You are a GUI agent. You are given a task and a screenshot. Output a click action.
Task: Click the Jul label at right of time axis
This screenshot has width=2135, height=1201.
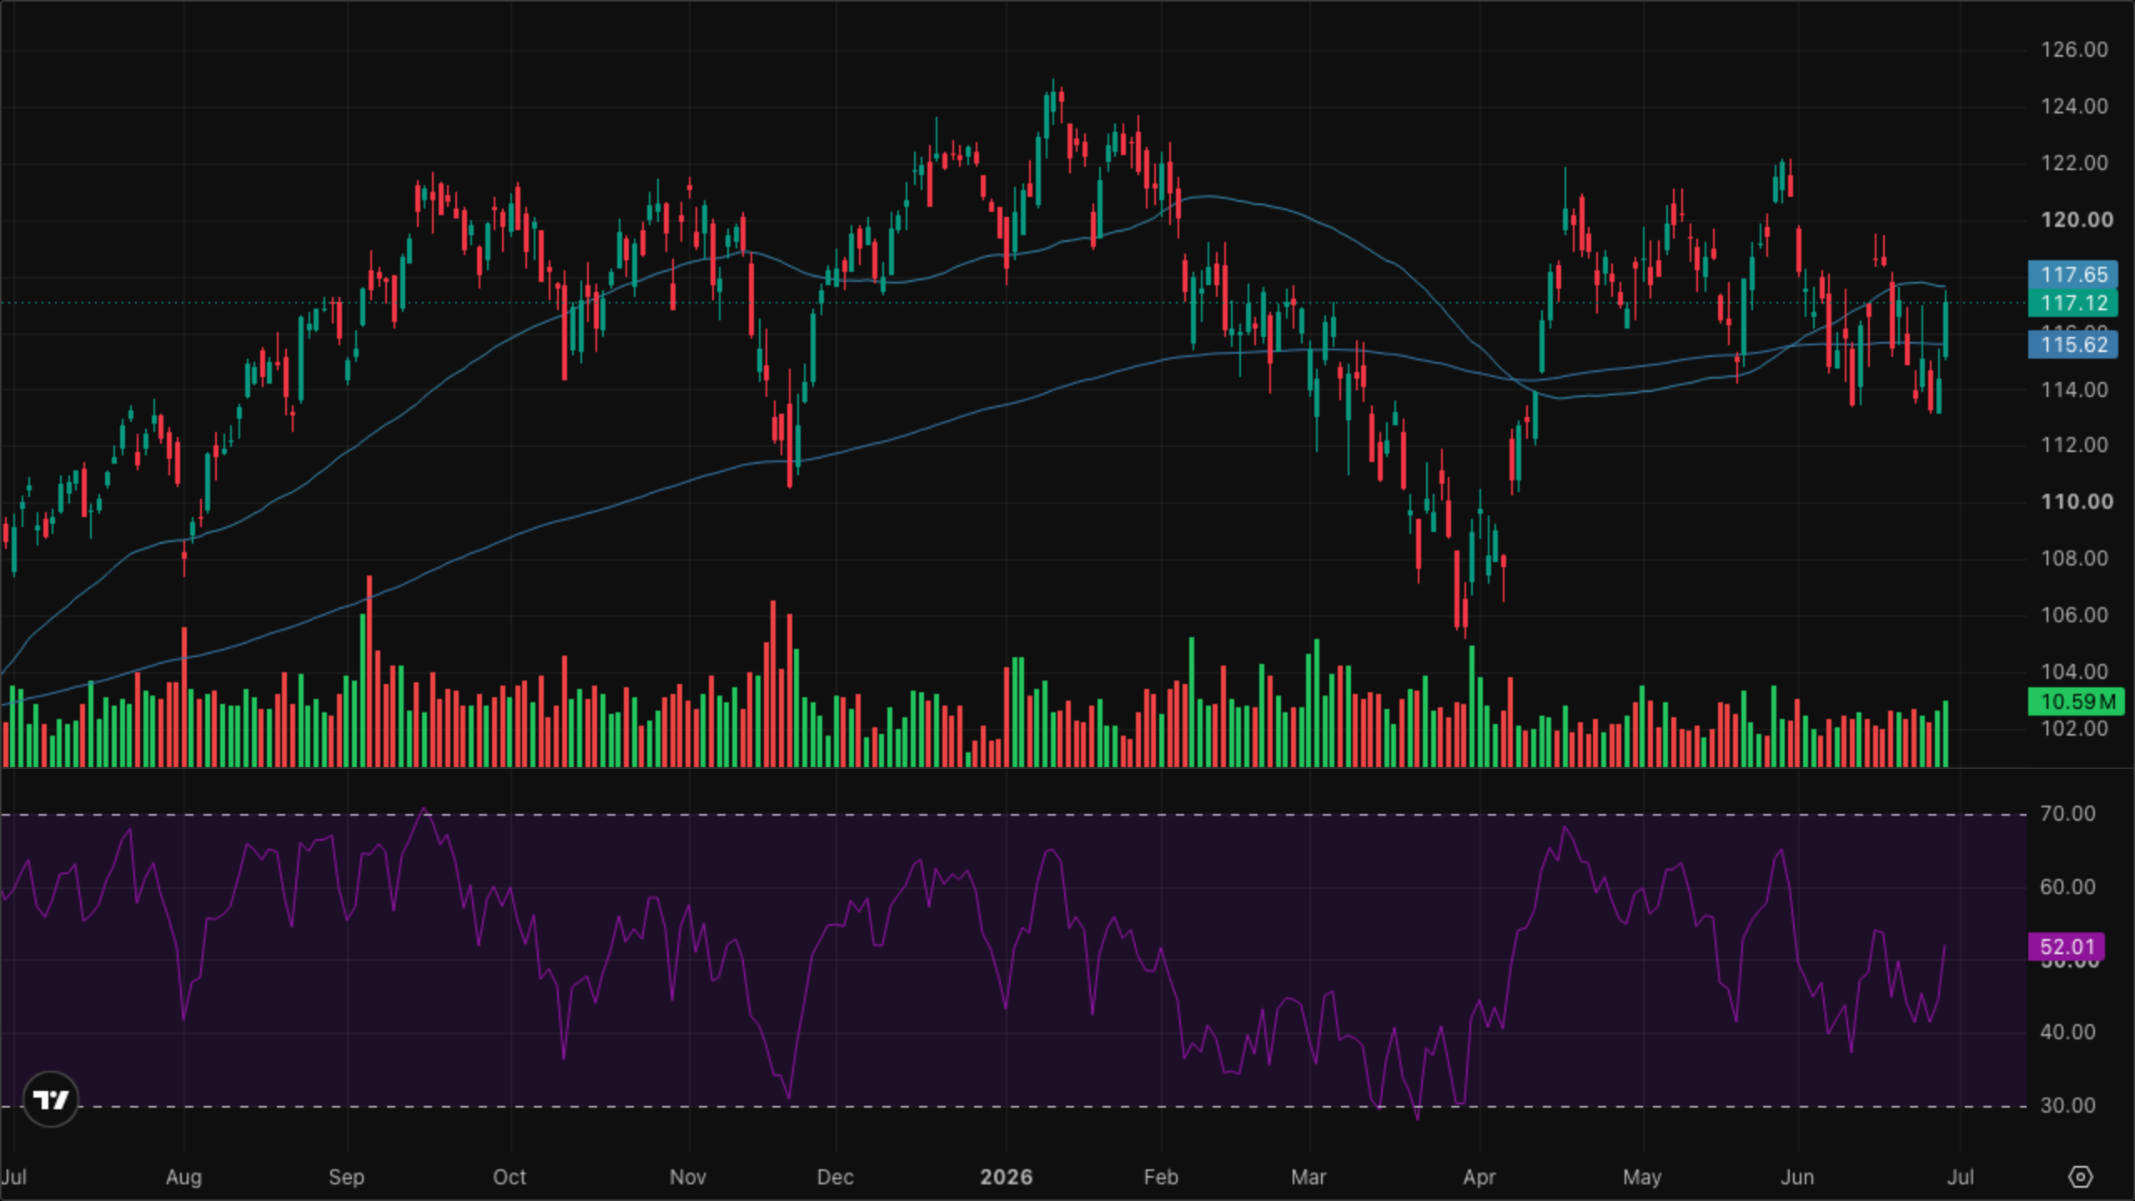pos(1961,1177)
